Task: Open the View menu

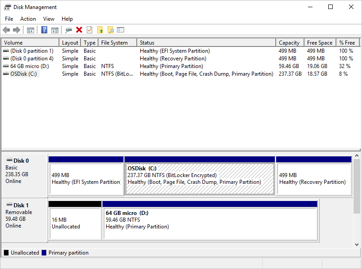Action: coord(49,19)
